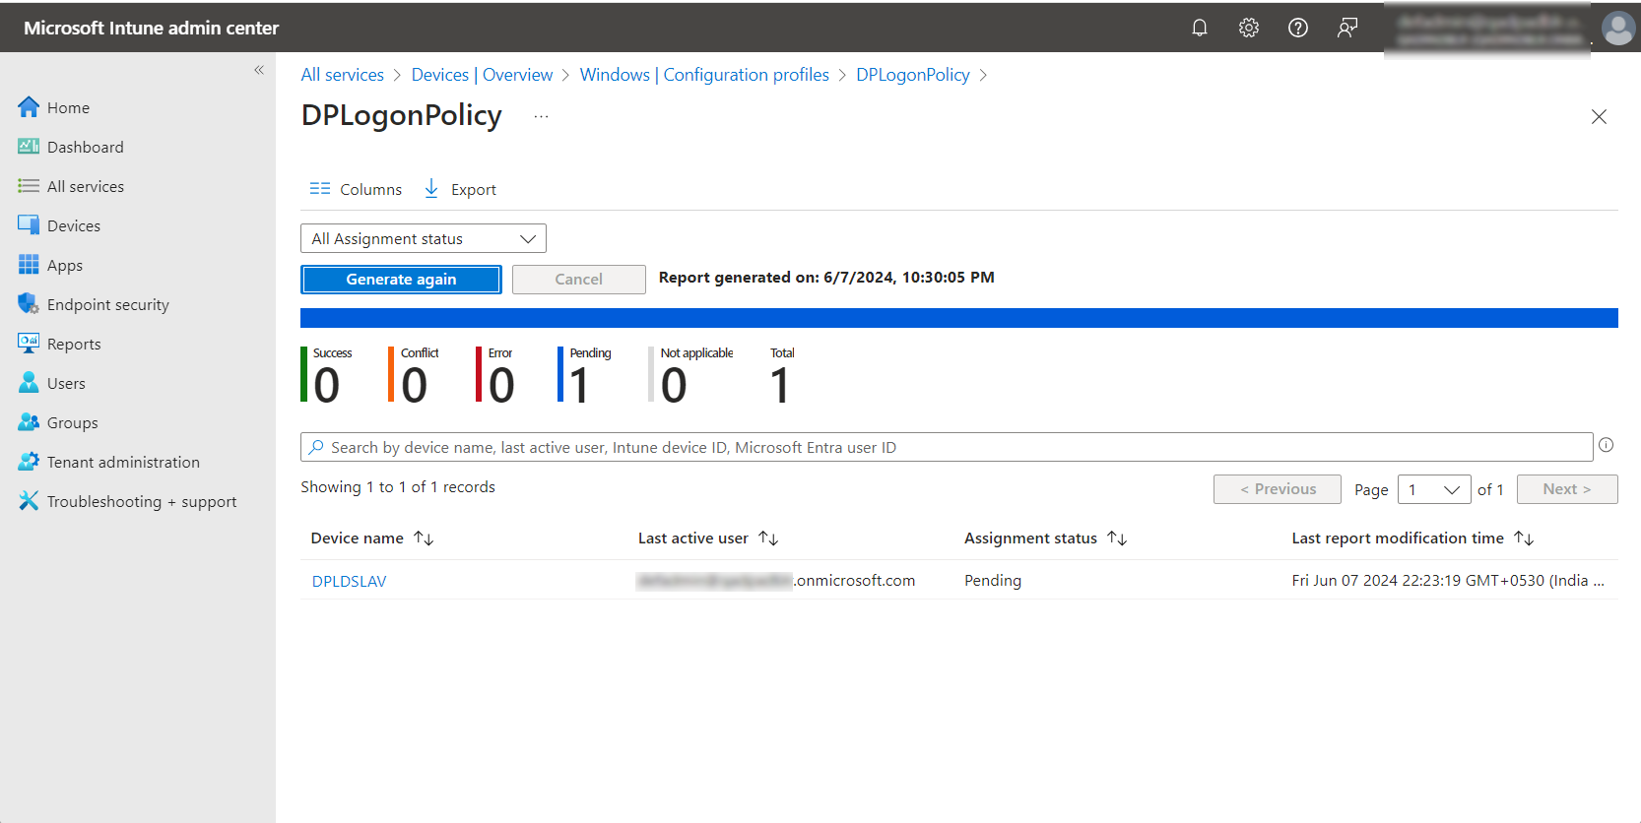Click the device search field
Image resolution: width=1641 pixels, height=823 pixels.
(946, 448)
